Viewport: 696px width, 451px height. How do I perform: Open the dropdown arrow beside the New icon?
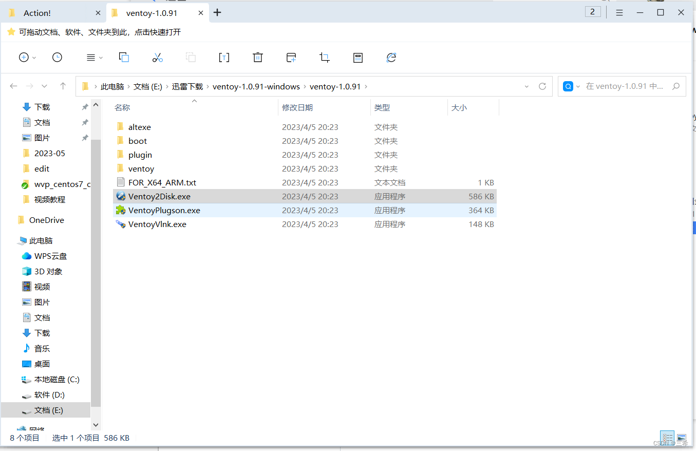coord(34,58)
